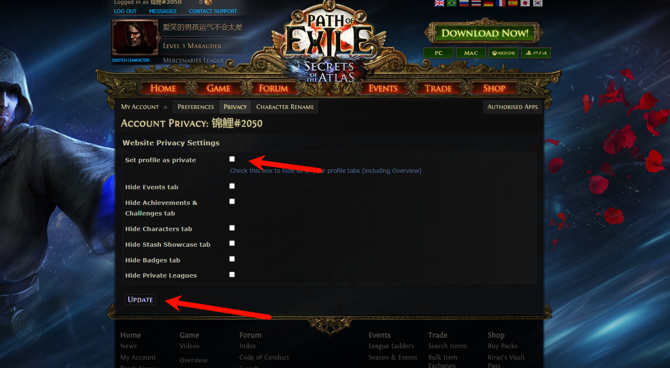Check the Hide Stash Showcase tab box
670x368 pixels.
click(232, 243)
